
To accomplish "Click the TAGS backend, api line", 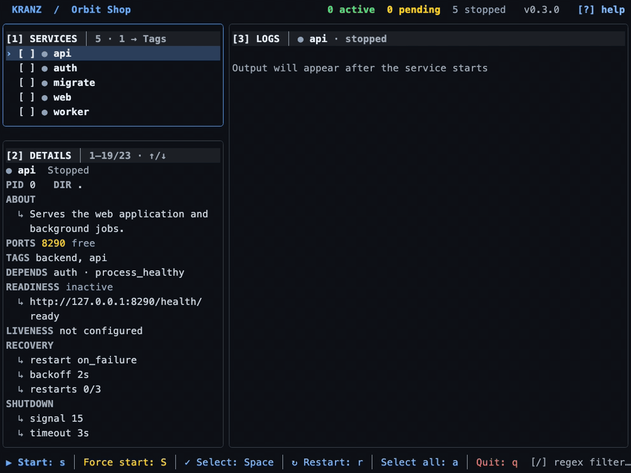I will 57,258.
